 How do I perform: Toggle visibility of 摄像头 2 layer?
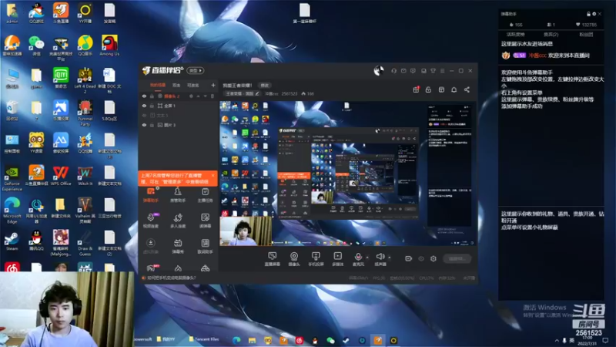coord(144,96)
